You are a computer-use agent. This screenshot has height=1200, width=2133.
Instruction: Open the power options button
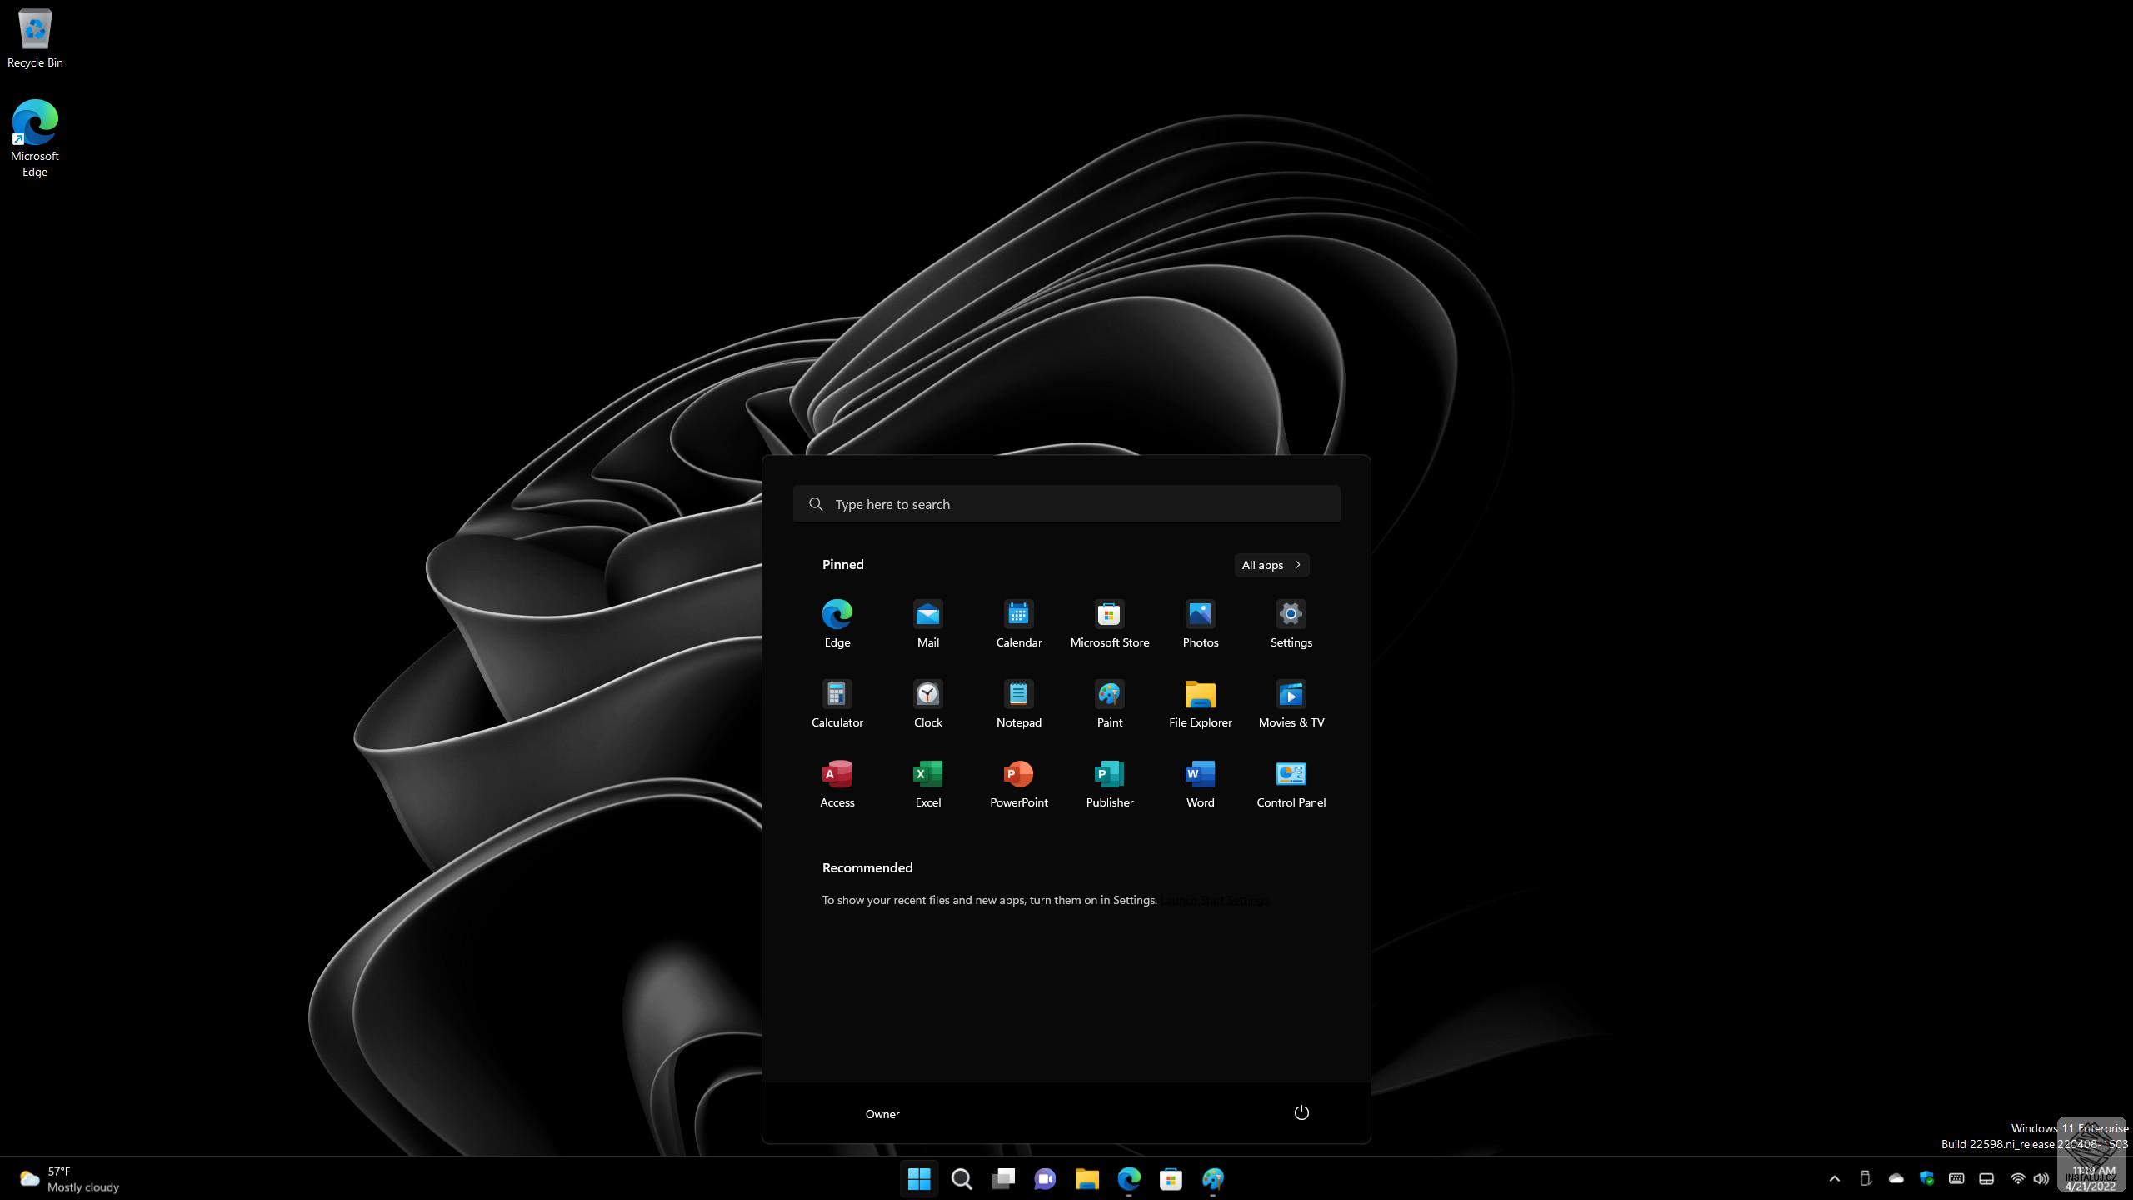pyautogui.click(x=1301, y=1113)
